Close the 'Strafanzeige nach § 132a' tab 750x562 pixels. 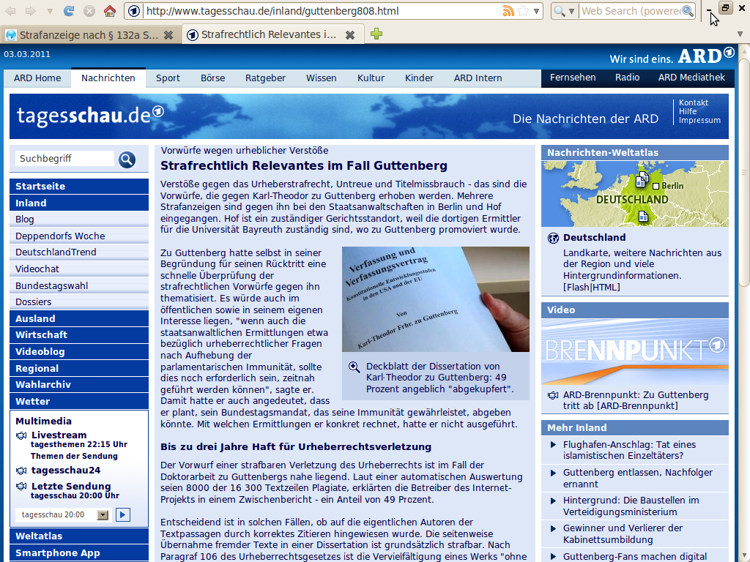pyautogui.click(x=168, y=35)
